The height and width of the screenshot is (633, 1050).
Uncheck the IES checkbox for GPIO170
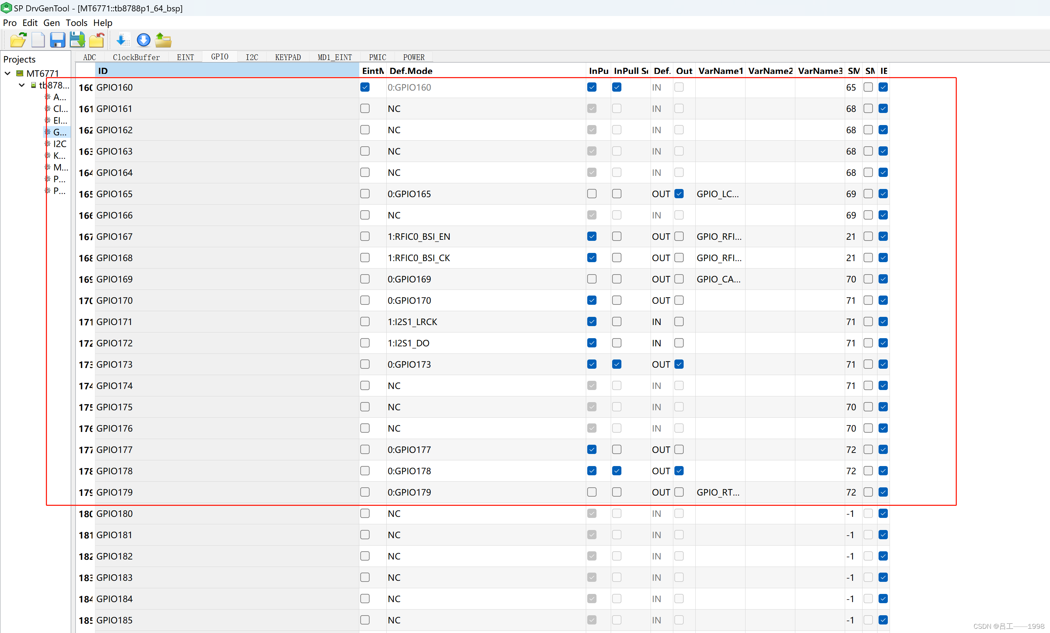click(884, 300)
